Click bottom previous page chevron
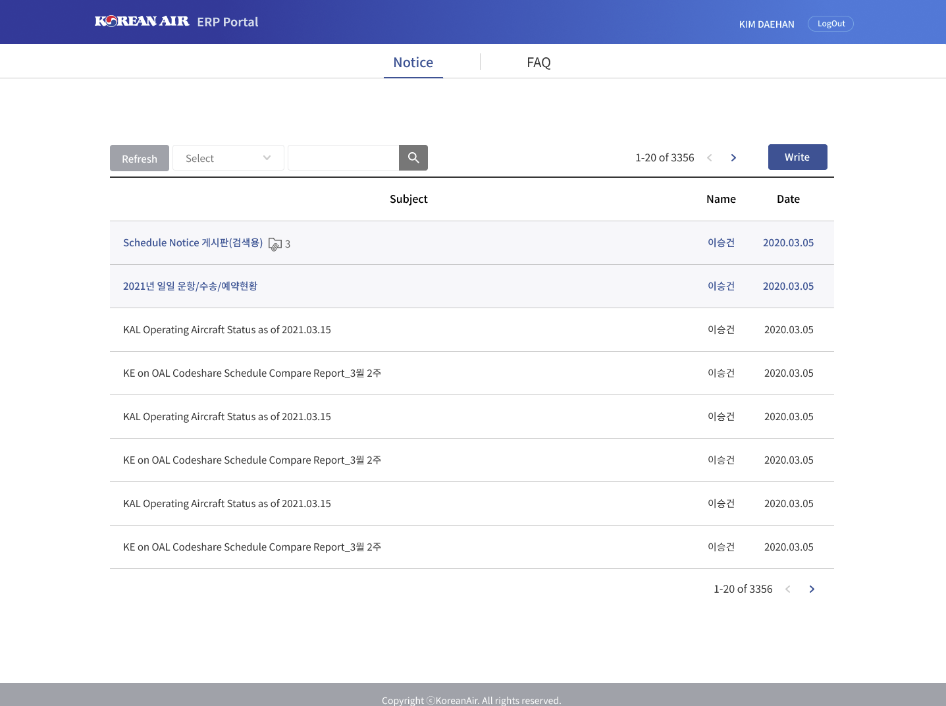This screenshot has width=946, height=706. [x=788, y=589]
